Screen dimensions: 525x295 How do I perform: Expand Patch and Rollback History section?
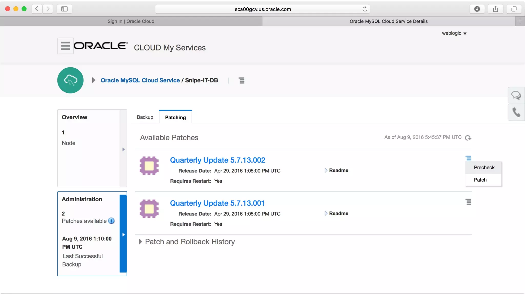[x=140, y=242]
